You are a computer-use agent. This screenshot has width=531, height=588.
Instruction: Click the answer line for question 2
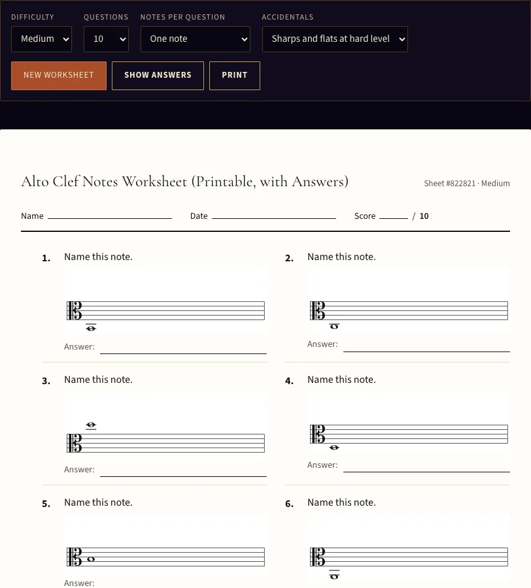426,351
